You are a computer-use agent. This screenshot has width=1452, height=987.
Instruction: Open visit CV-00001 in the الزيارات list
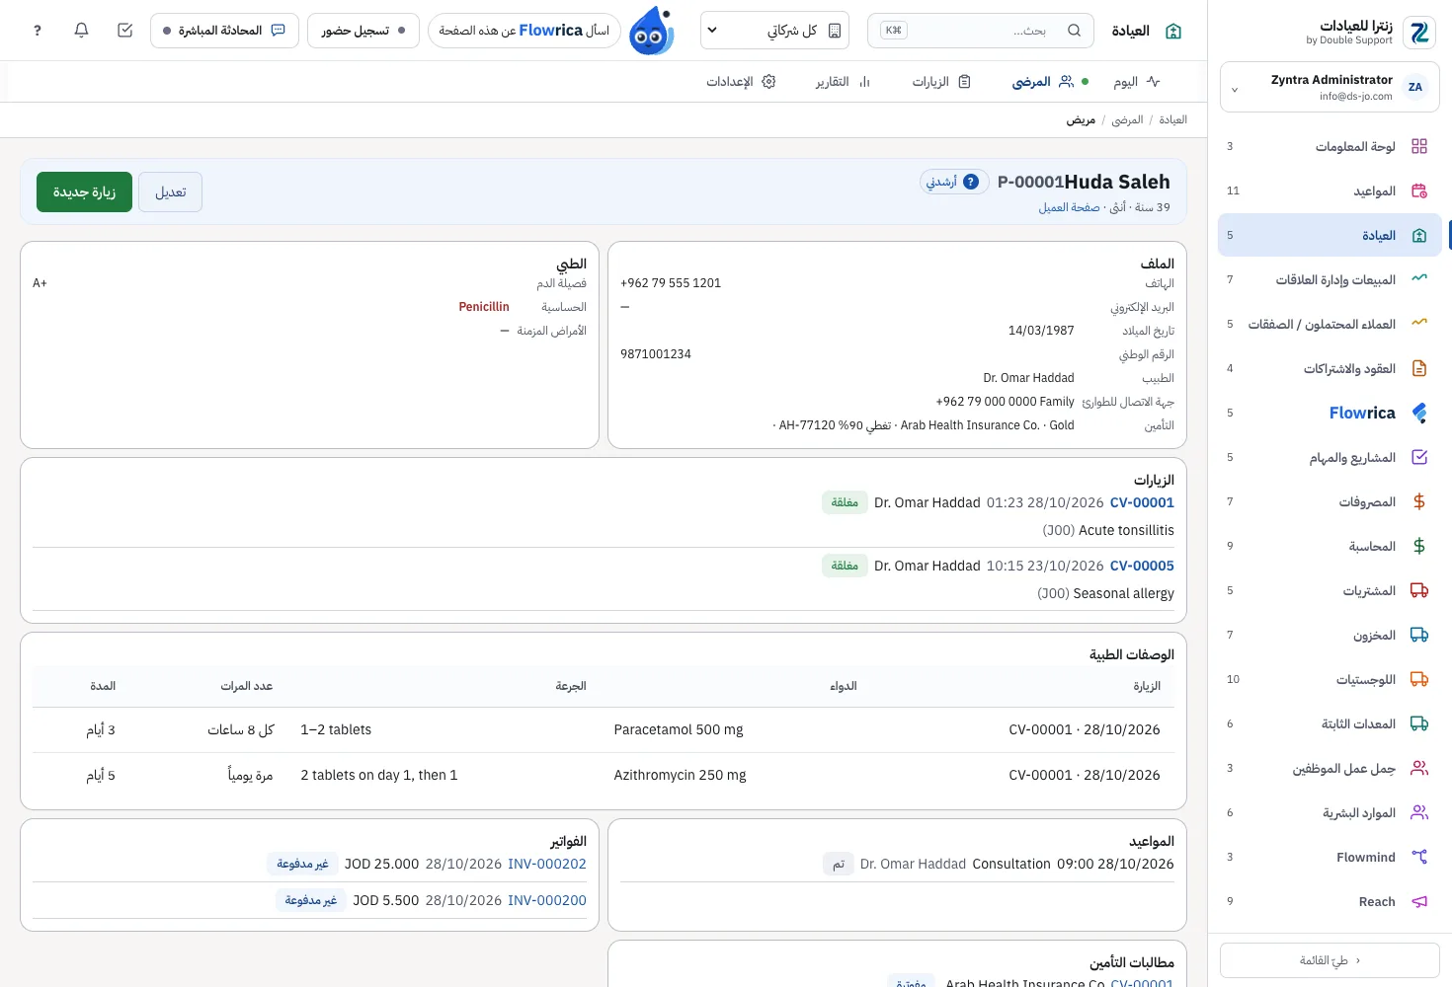(1142, 502)
